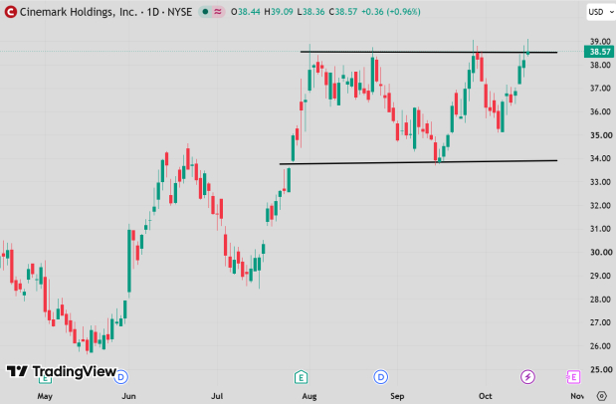Expand the USD currency dropdown
This screenshot has width=616, height=404.
coord(601,12)
